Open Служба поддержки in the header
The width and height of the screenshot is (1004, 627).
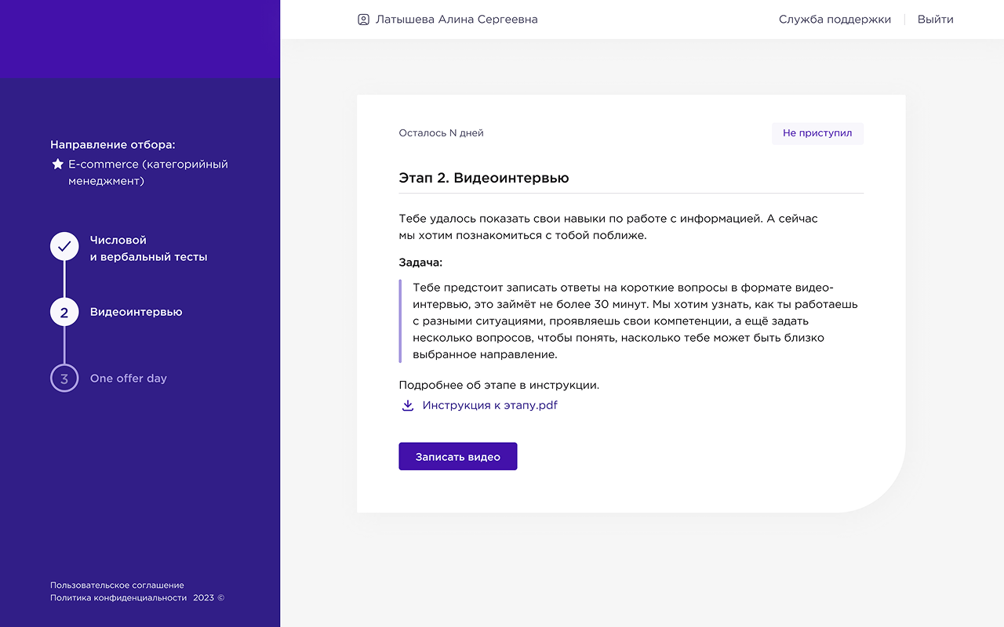[x=835, y=20]
